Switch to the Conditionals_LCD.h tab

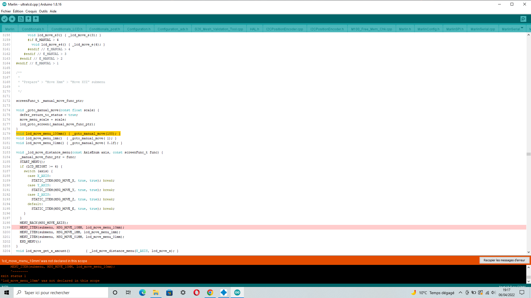pos(67,29)
